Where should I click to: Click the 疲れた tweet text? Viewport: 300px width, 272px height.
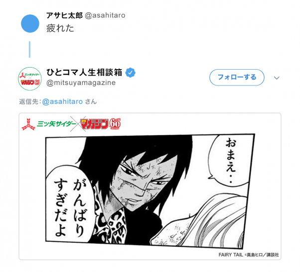coord(60,28)
